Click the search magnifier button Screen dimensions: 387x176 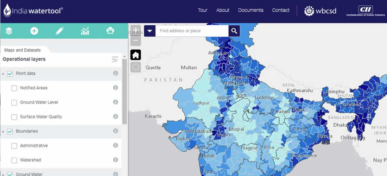234,31
